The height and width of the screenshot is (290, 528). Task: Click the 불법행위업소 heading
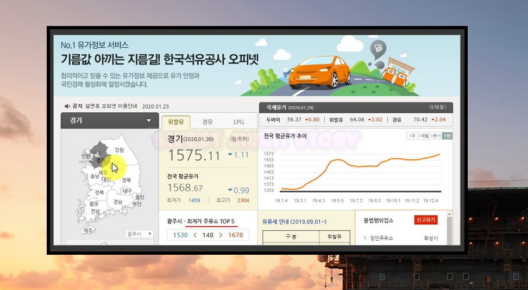[379, 221]
